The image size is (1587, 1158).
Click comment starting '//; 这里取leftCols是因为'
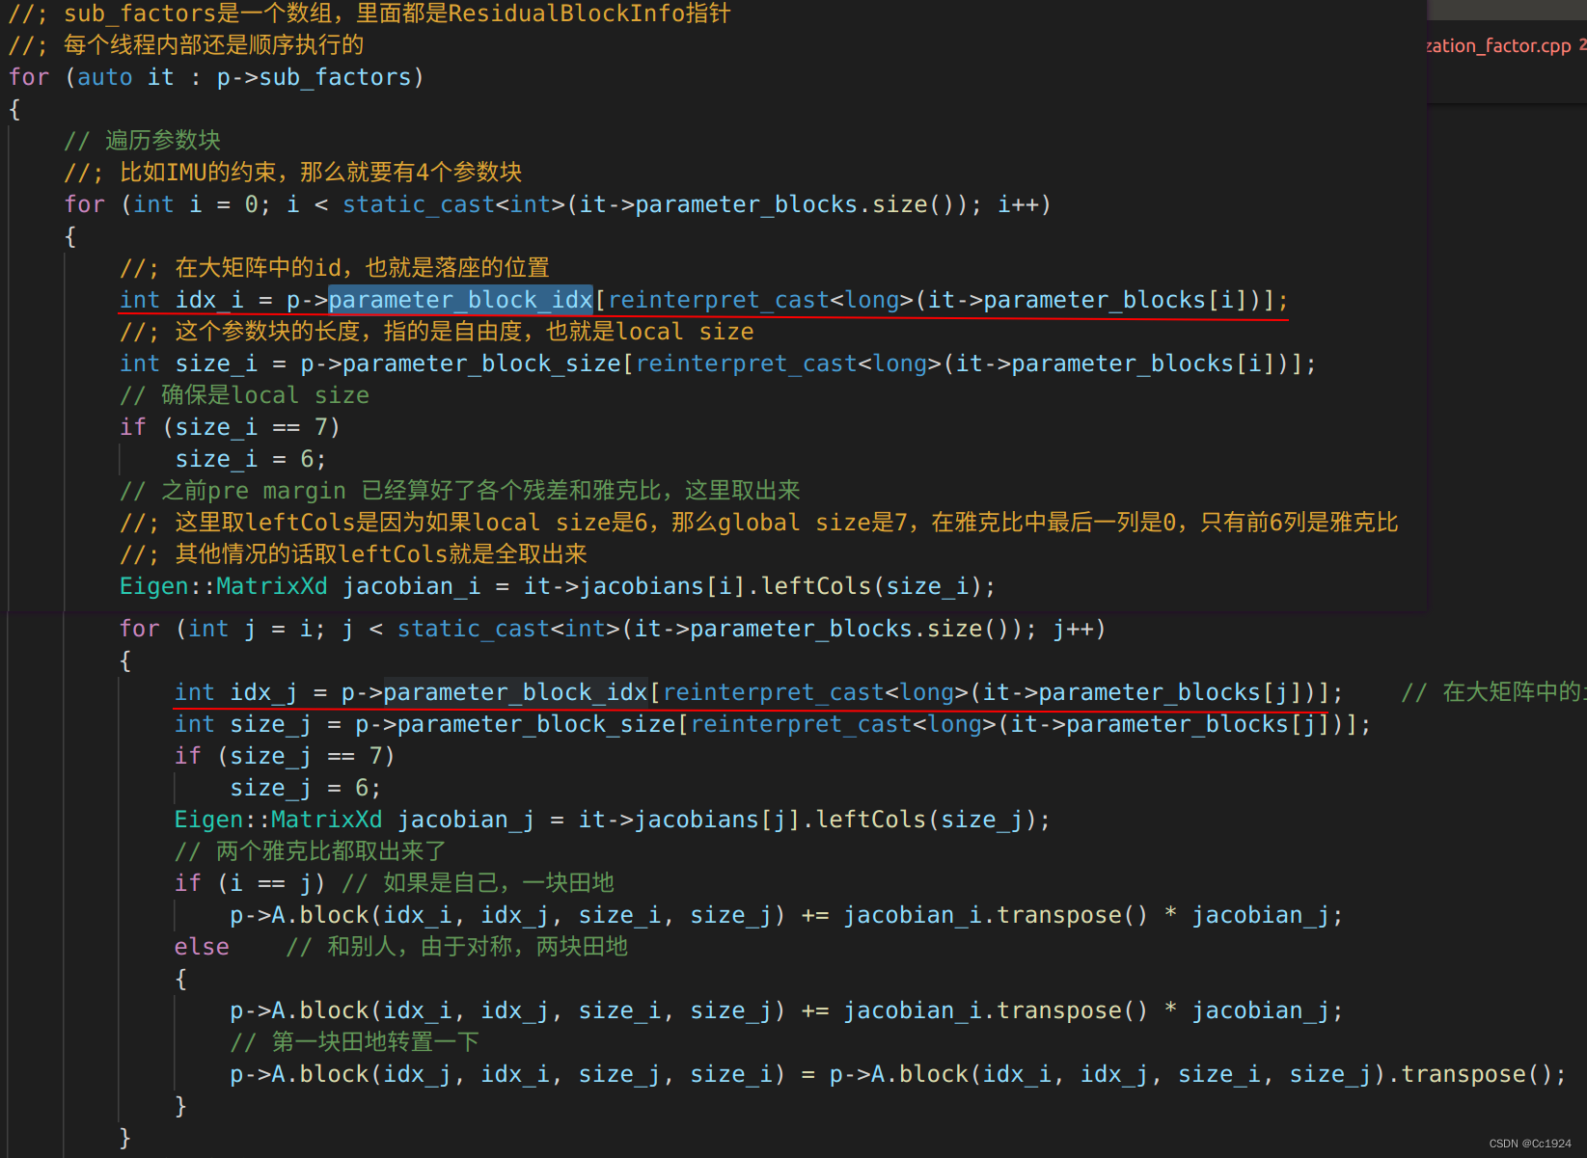pyautogui.click(x=759, y=523)
